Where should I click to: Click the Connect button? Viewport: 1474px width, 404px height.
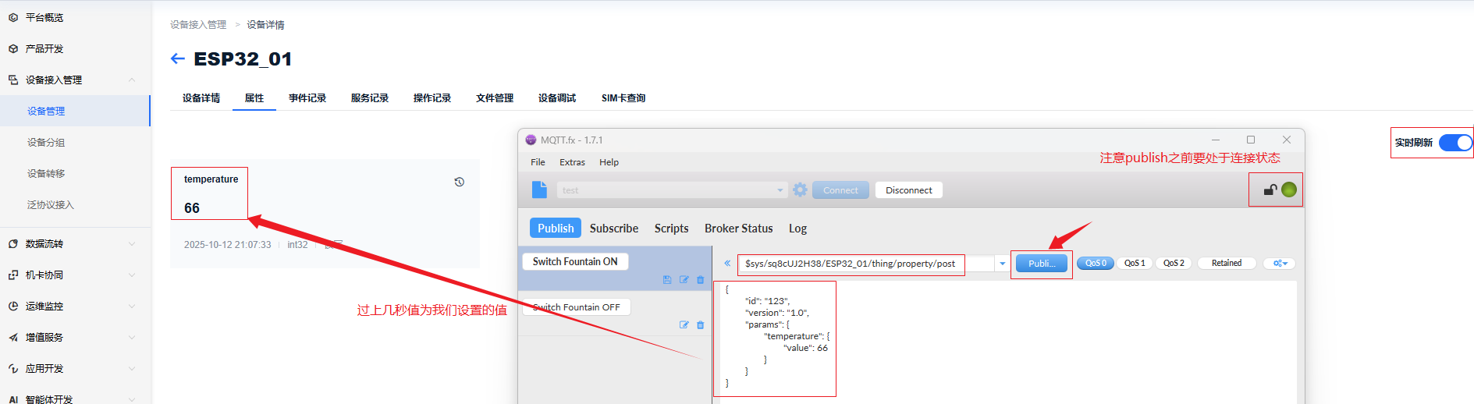click(840, 190)
